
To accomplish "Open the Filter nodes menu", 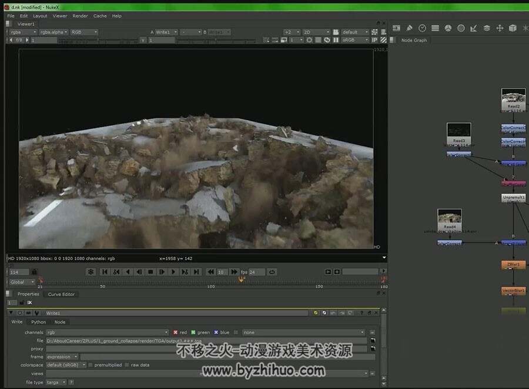I will (461, 28).
